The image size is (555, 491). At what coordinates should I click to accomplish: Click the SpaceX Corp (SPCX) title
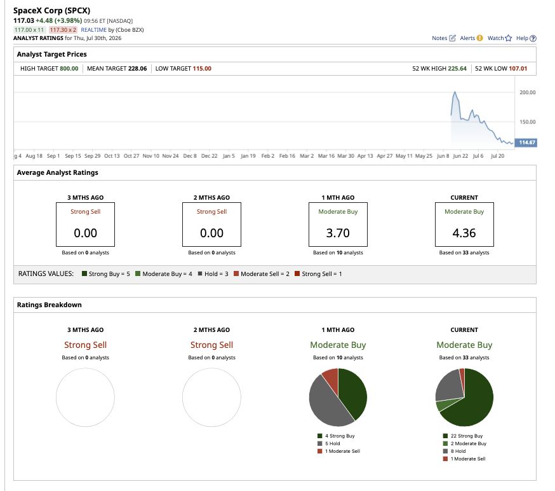pyautogui.click(x=51, y=11)
